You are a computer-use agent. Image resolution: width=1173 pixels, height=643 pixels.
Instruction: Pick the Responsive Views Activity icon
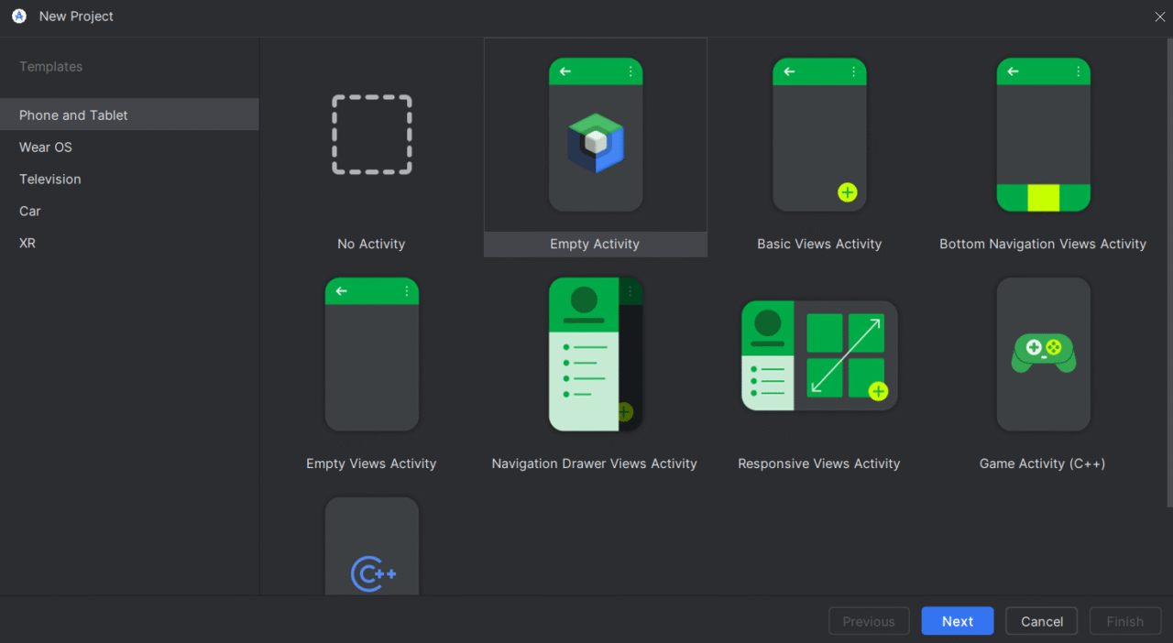pos(819,355)
